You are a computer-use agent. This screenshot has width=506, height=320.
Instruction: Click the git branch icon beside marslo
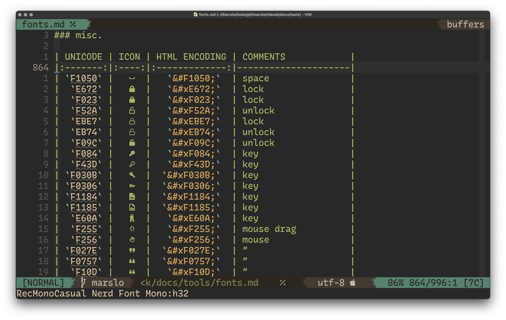(83, 282)
